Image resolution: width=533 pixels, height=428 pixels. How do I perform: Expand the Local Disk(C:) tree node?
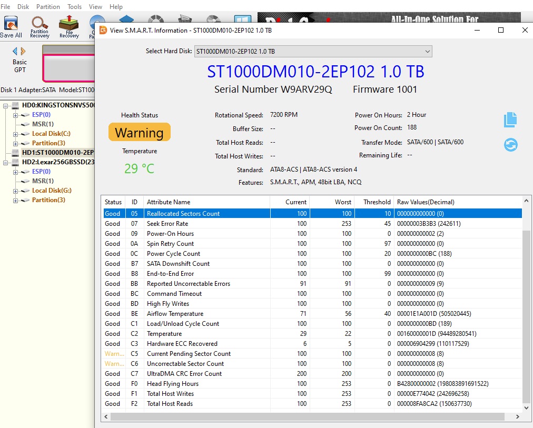click(x=15, y=134)
